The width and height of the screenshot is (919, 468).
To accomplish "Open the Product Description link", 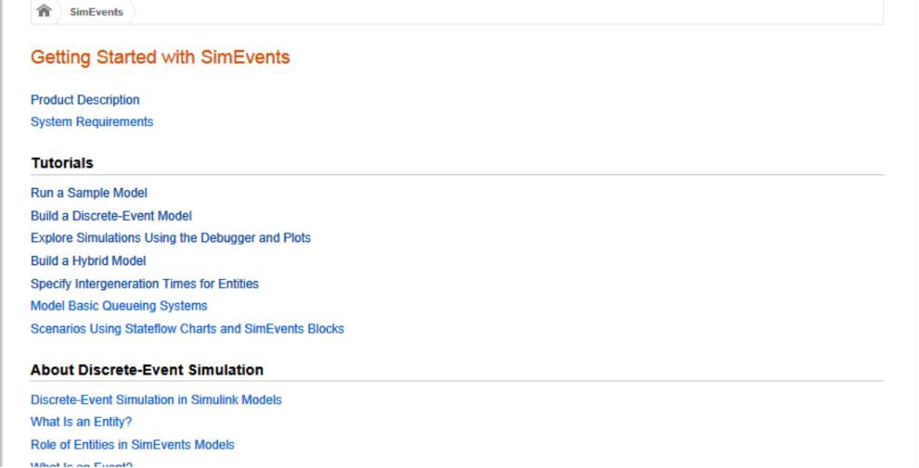I will pyautogui.click(x=85, y=100).
